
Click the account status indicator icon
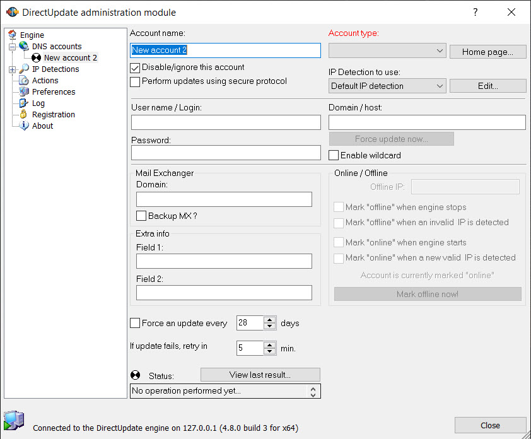136,375
